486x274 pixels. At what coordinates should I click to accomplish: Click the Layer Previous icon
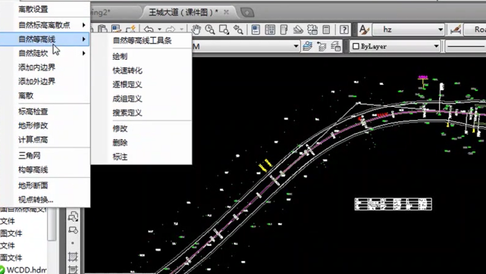[321, 46]
